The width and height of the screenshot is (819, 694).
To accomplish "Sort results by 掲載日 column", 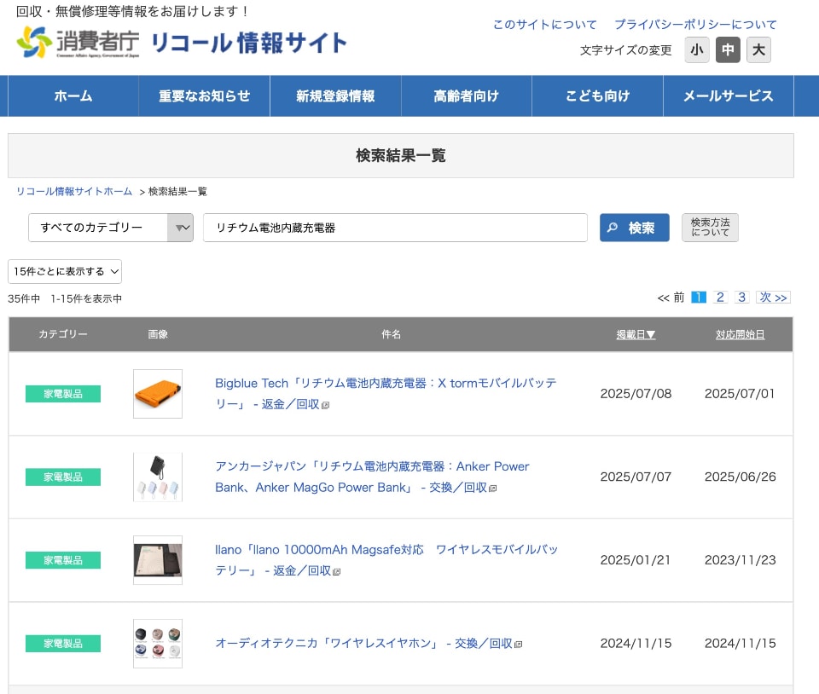I will 636,334.
